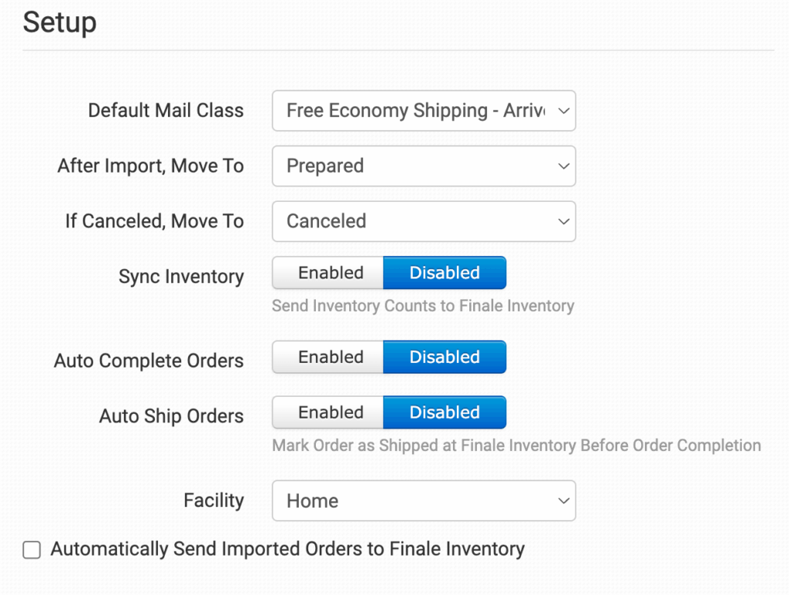Set Auto Complete Orders to Disabled
Screen dimensions: 789x595
click(x=445, y=357)
